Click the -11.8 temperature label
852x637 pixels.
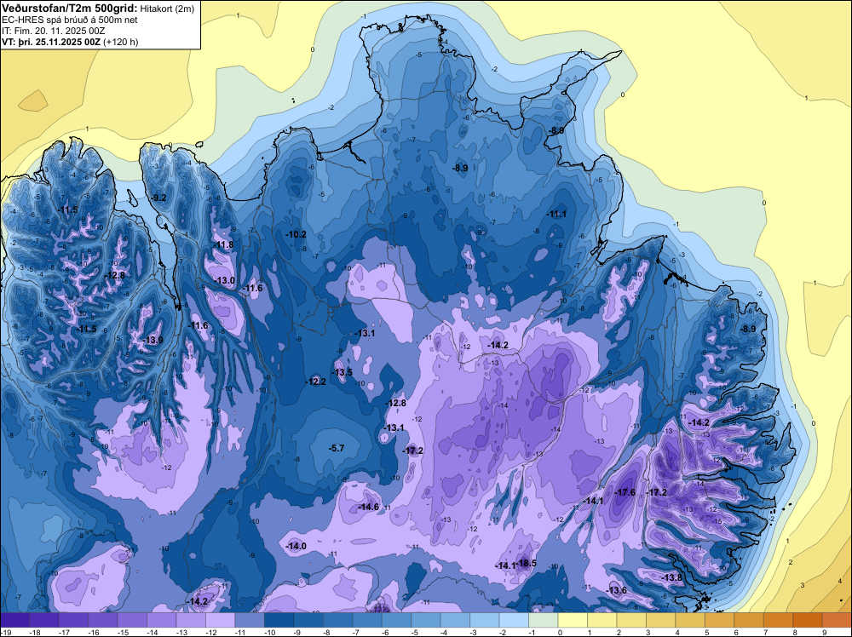pyautogui.click(x=223, y=245)
